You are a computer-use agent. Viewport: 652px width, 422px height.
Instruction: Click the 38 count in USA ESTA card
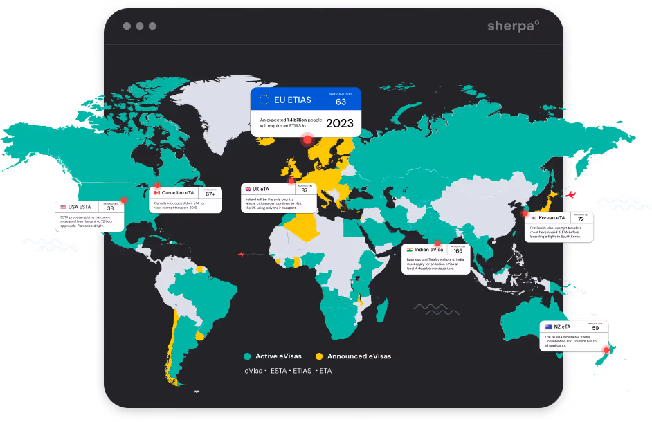click(x=110, y=208)
